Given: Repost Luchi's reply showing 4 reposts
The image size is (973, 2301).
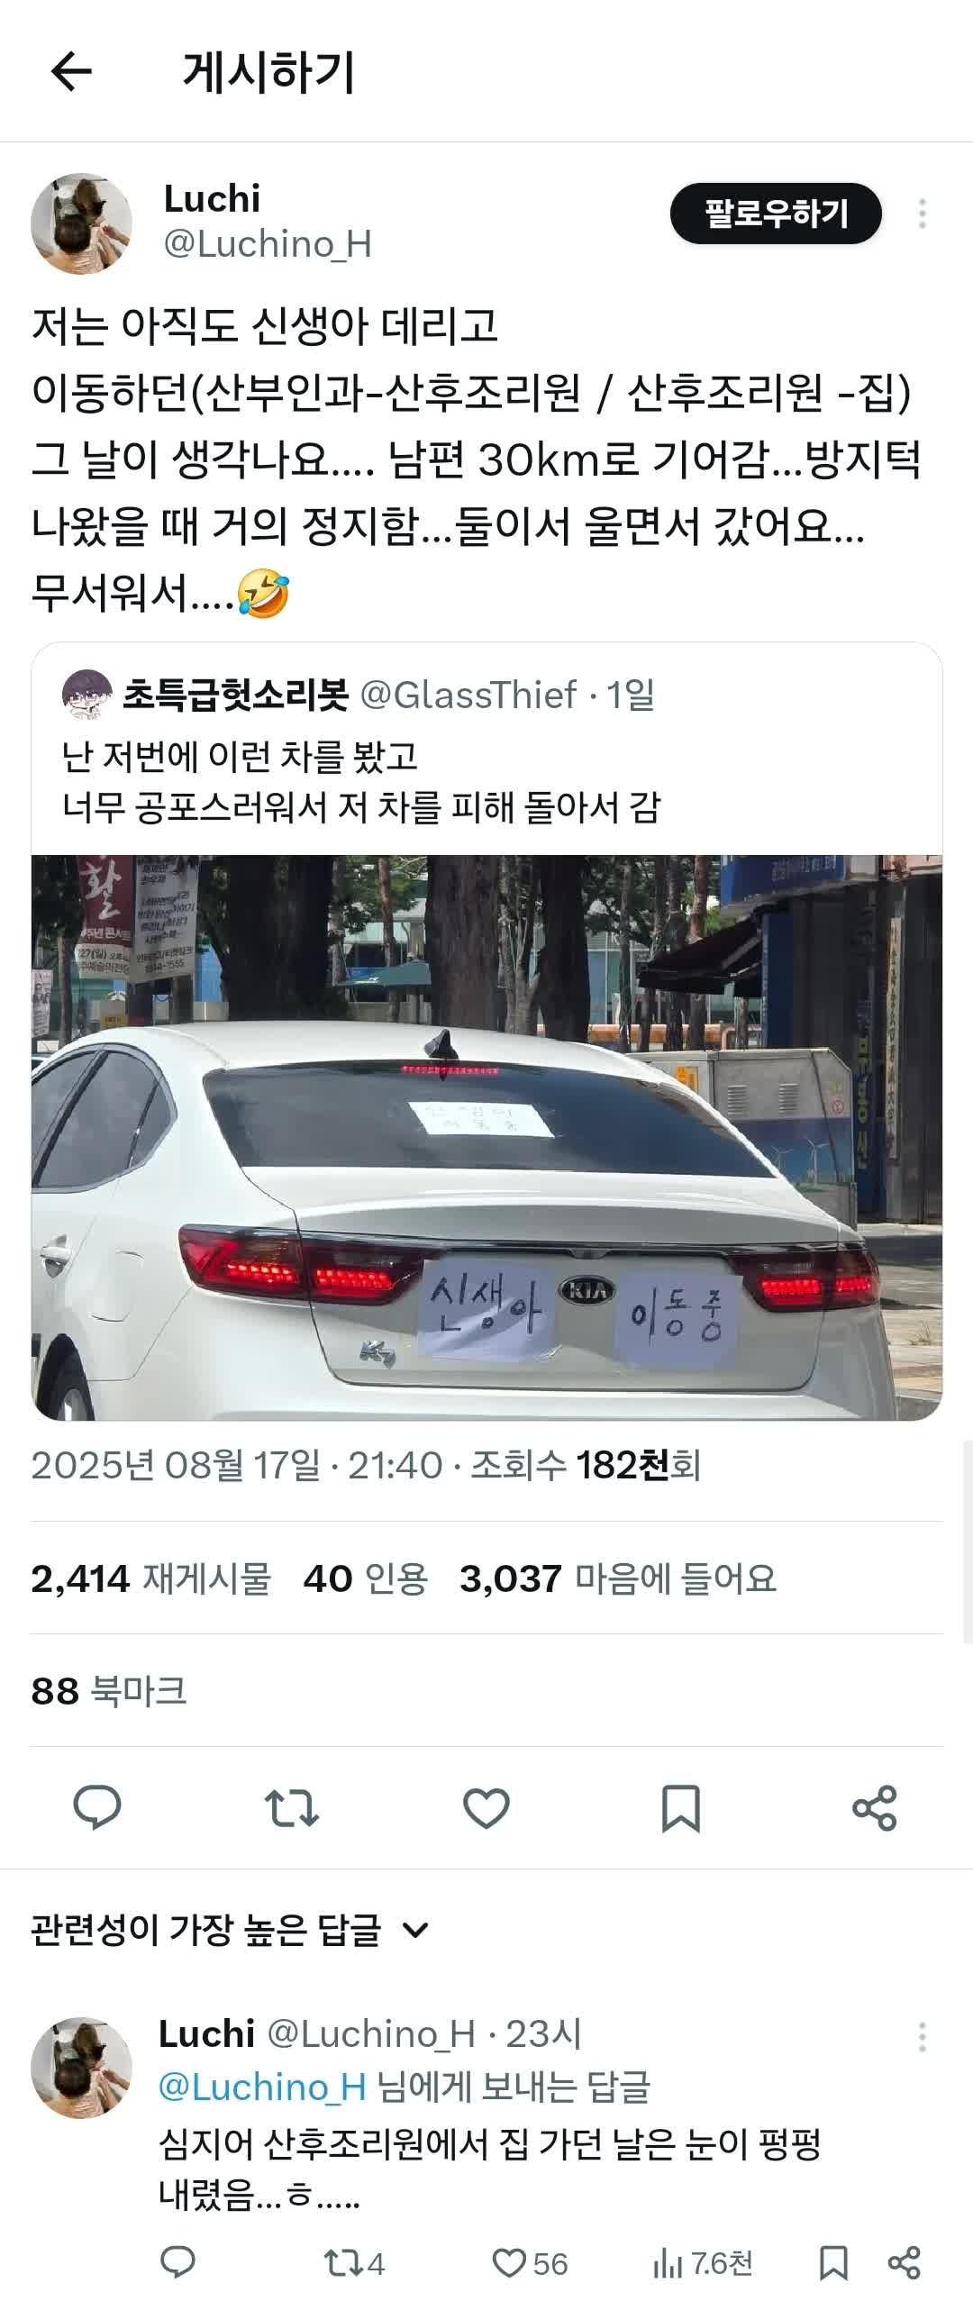Looking at the screenshot, I should [x=354, y=2264].
